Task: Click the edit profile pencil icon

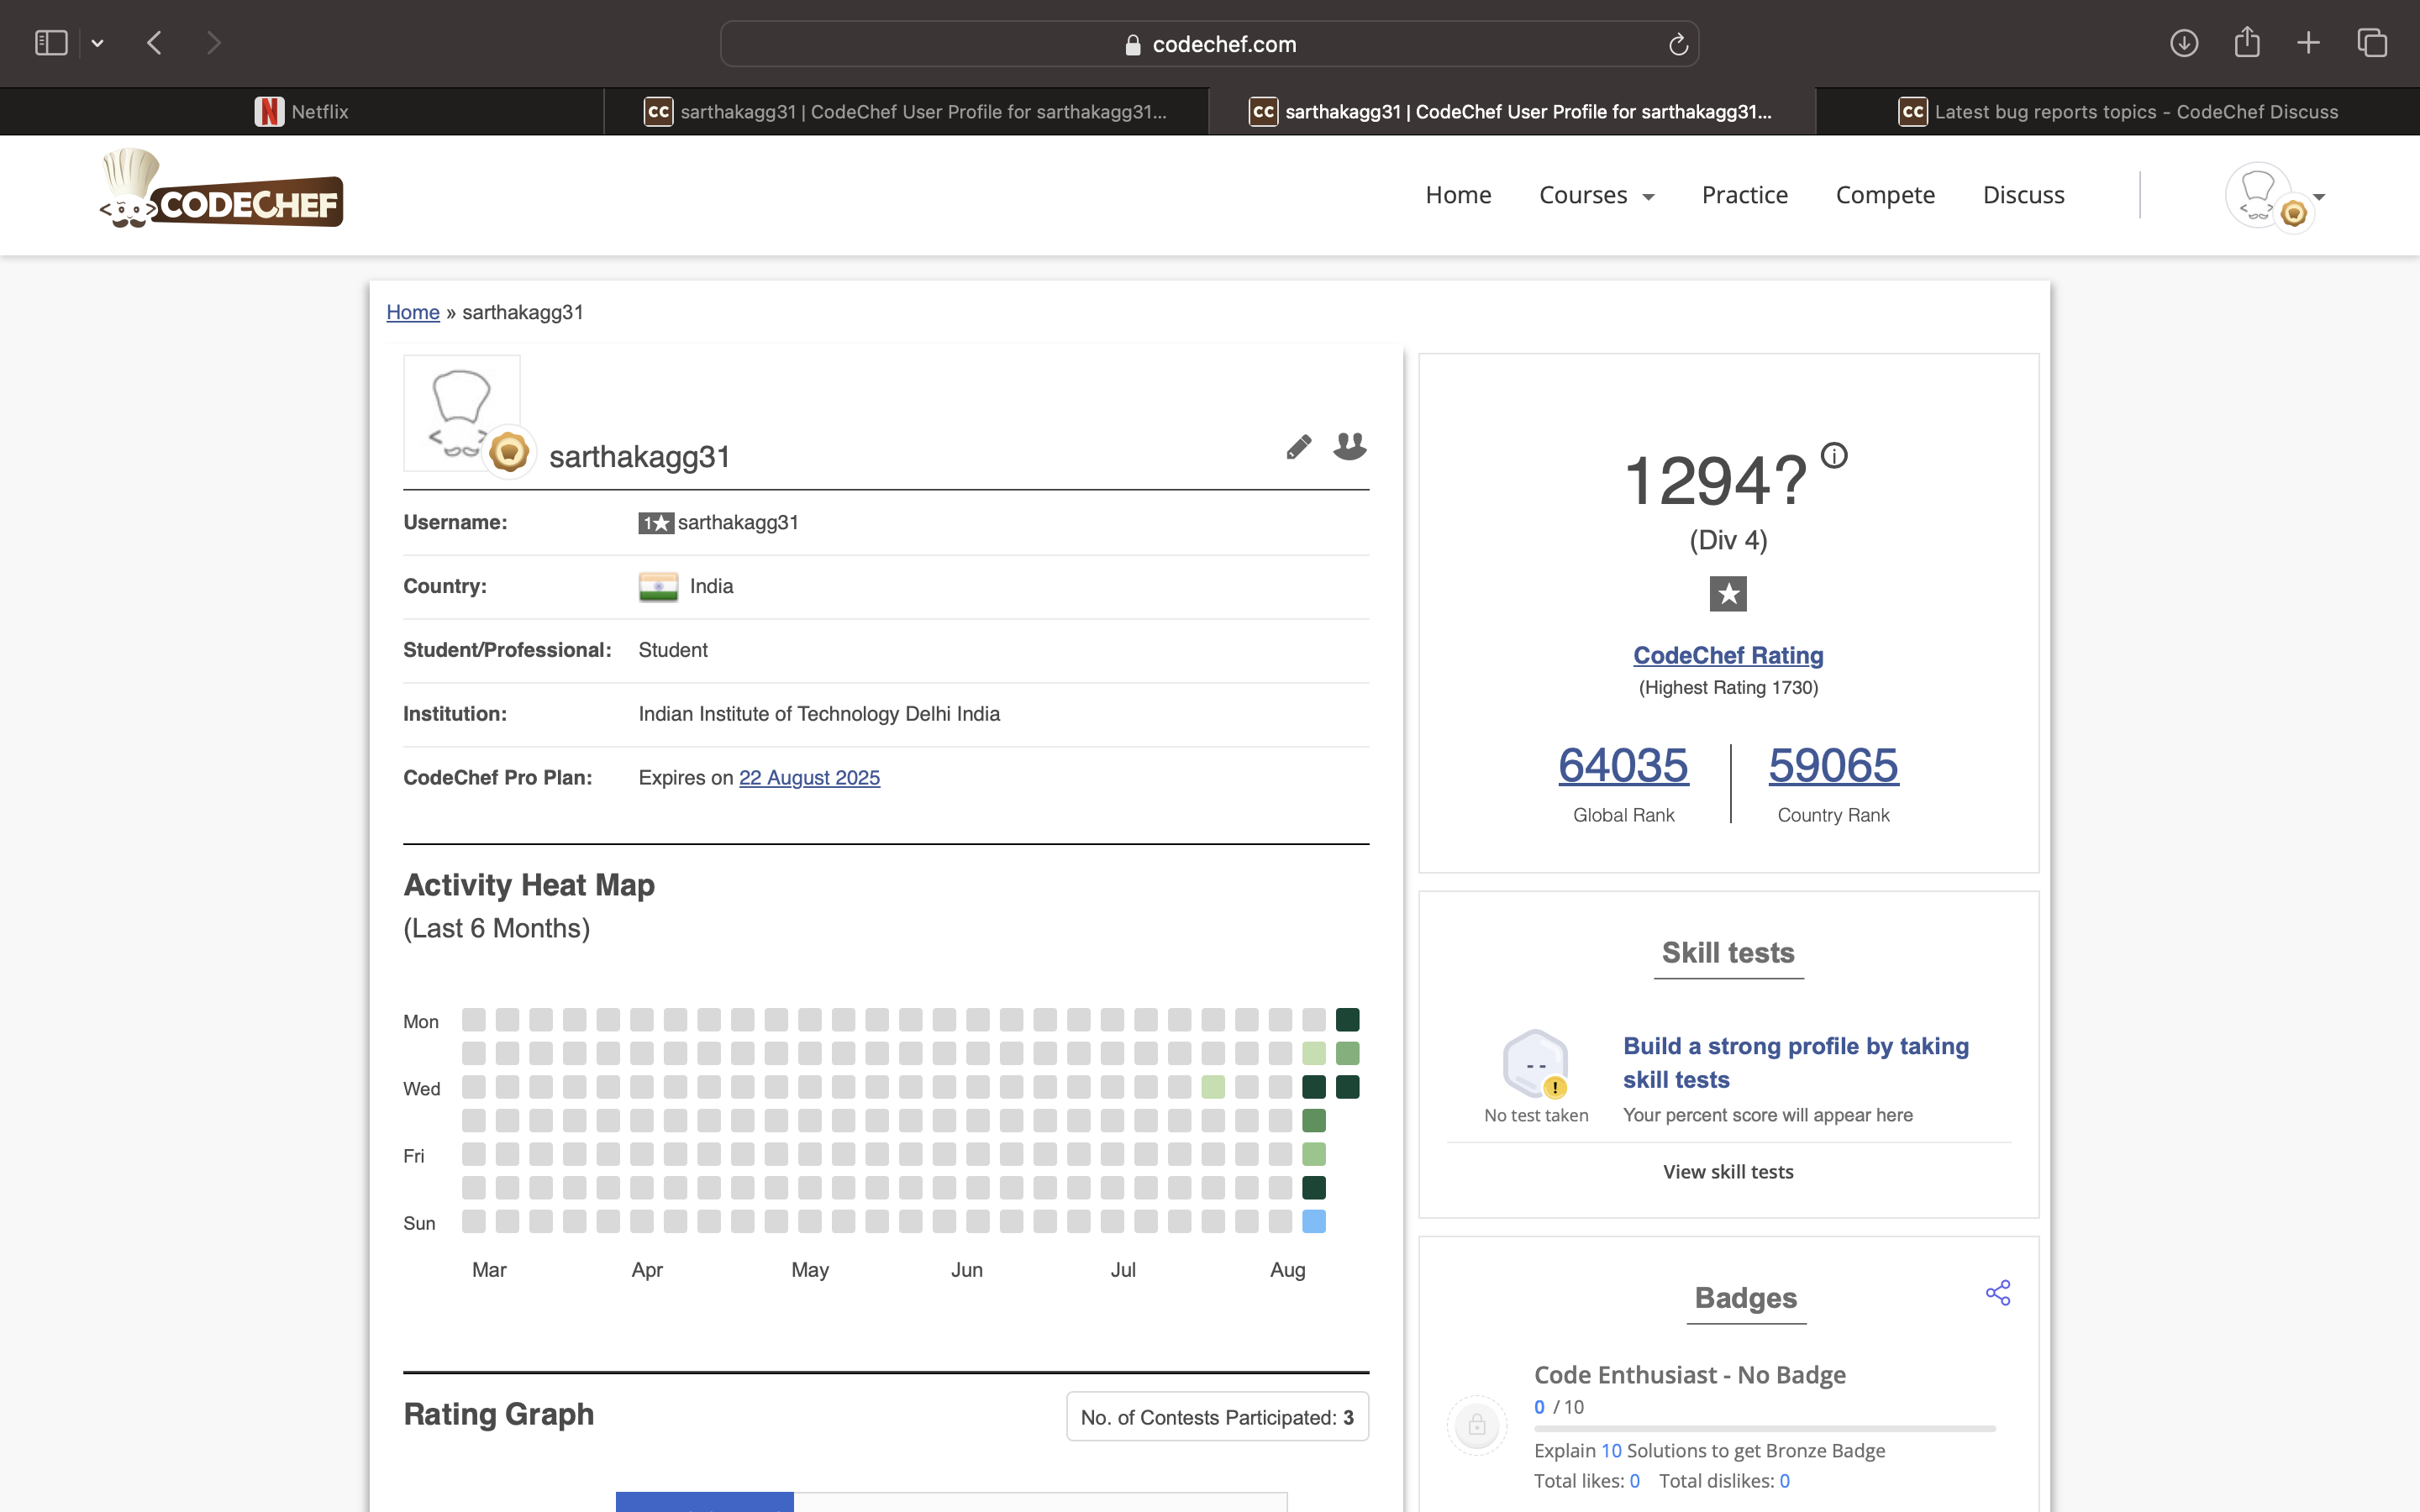Action: click(1298, 447)
